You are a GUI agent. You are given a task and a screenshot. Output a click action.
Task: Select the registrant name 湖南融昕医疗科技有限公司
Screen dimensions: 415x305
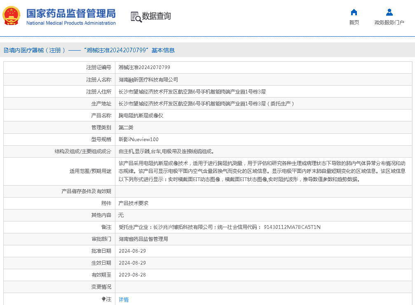pos(148,79)
